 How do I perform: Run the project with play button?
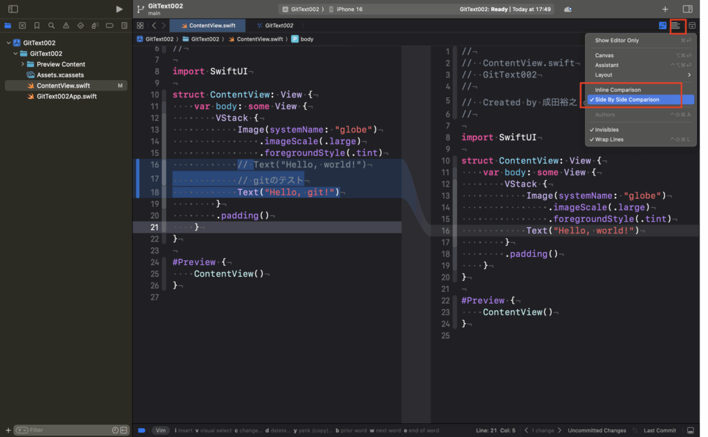119,9
